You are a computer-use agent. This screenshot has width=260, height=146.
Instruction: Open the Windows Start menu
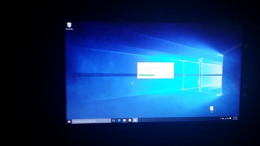click(69, 122)
